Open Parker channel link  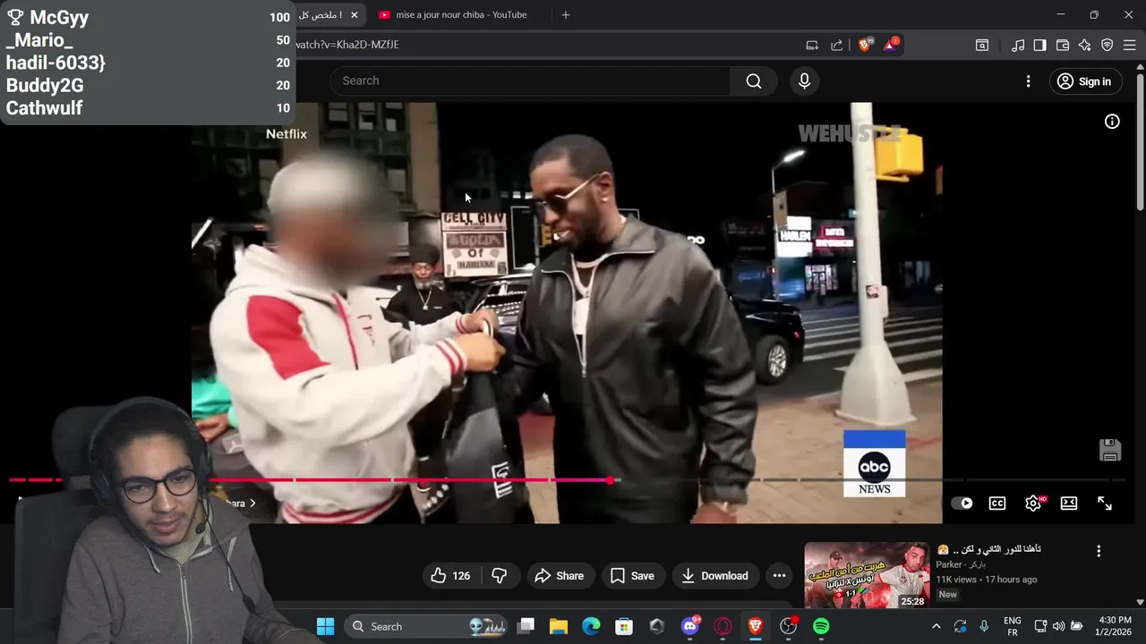click(x=961, y=564)
